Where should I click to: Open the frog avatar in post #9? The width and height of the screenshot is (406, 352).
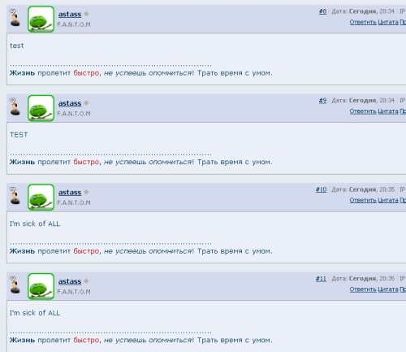pyautogui.click(x=41, y=108)
